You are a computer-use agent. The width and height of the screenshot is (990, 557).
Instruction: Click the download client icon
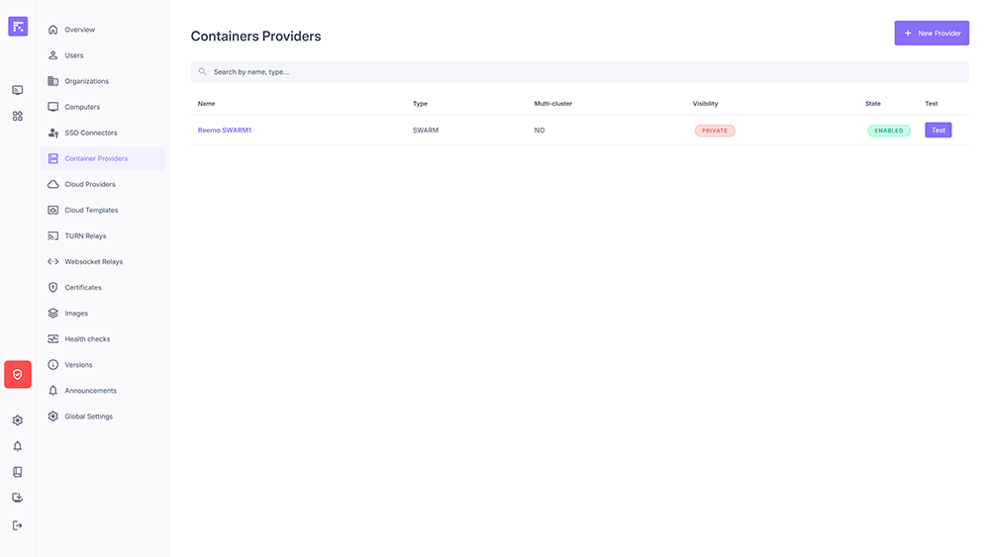18,498
